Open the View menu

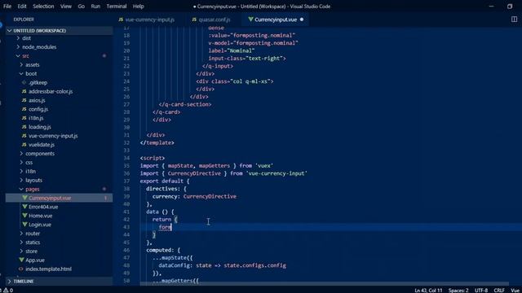pos(65,7)
